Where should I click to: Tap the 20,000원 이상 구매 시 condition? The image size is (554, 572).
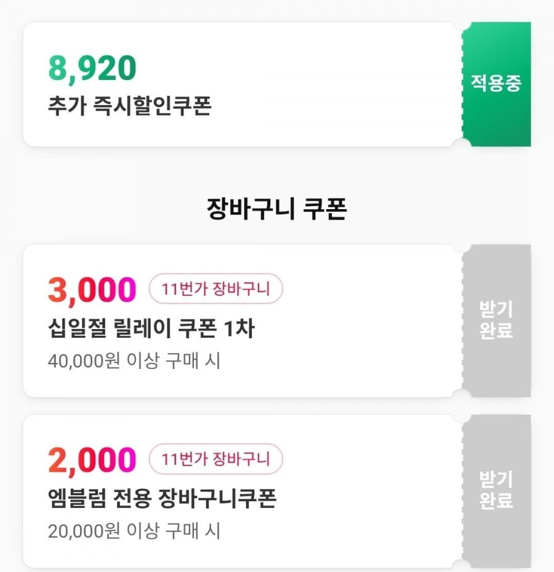[134, 530]
